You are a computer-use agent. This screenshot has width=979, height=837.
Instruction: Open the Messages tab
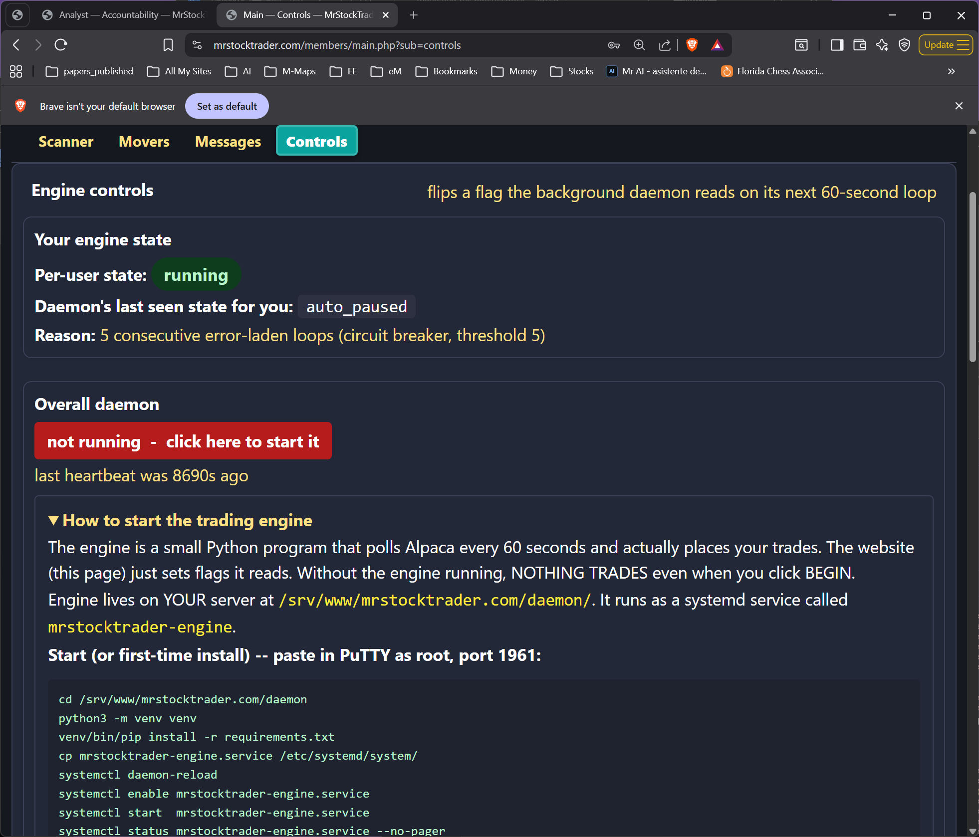[228, 142]
